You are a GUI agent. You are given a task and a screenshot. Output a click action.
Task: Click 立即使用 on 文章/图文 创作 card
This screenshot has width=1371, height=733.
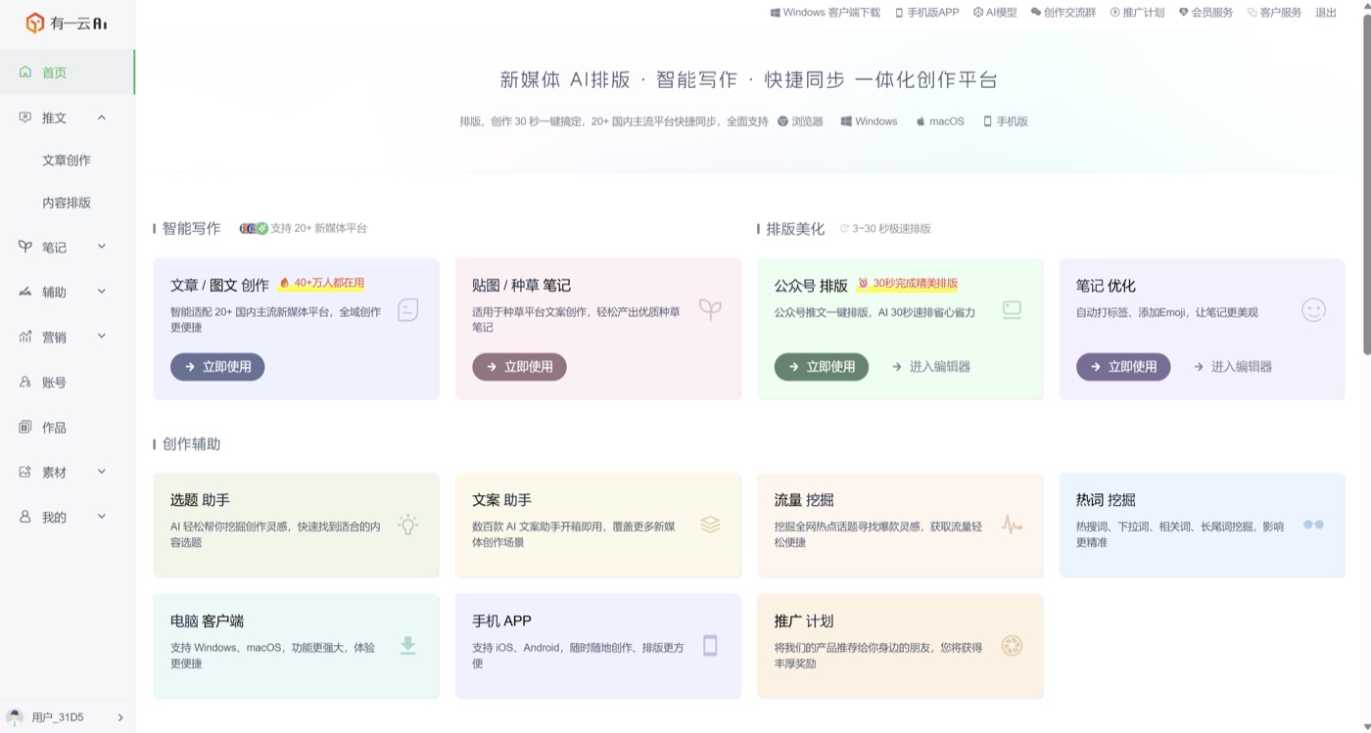pyautogui.click(x=217, y=367)
